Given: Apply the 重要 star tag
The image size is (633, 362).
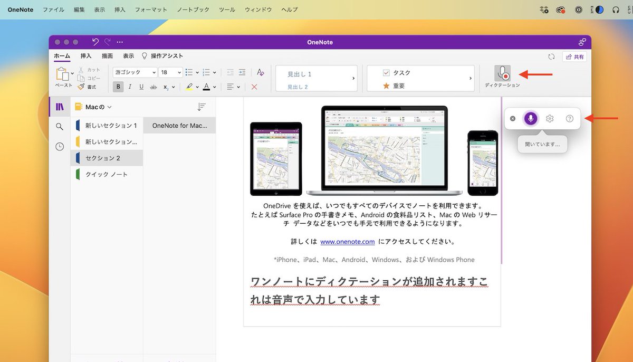Looking at the screenshot, I should (394, 86).
